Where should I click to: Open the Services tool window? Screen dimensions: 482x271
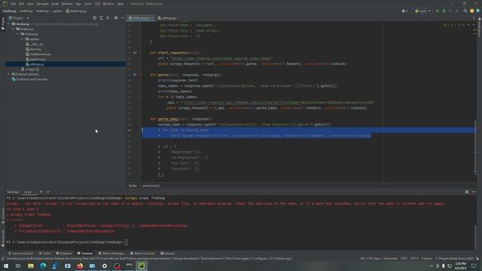167,254
